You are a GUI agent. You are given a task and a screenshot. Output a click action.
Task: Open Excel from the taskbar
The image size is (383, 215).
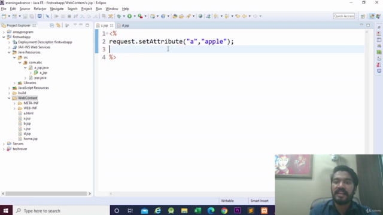coord(197,211)
